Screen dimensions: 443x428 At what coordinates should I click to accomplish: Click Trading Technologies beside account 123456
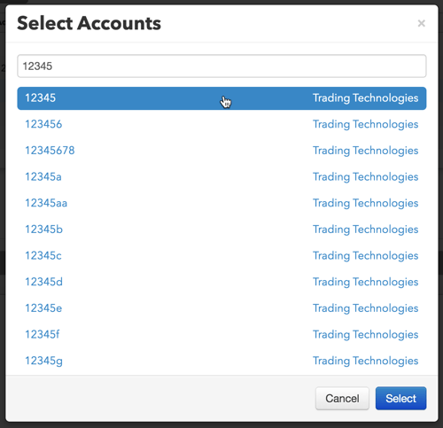(366, 124)
